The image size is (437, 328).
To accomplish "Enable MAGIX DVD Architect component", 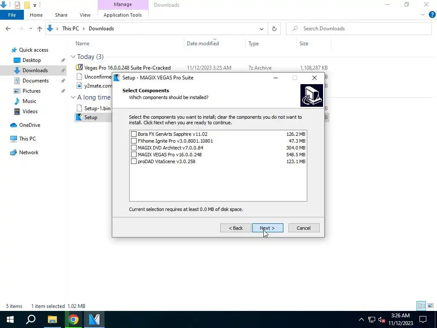I will click(x=134, y=148).
